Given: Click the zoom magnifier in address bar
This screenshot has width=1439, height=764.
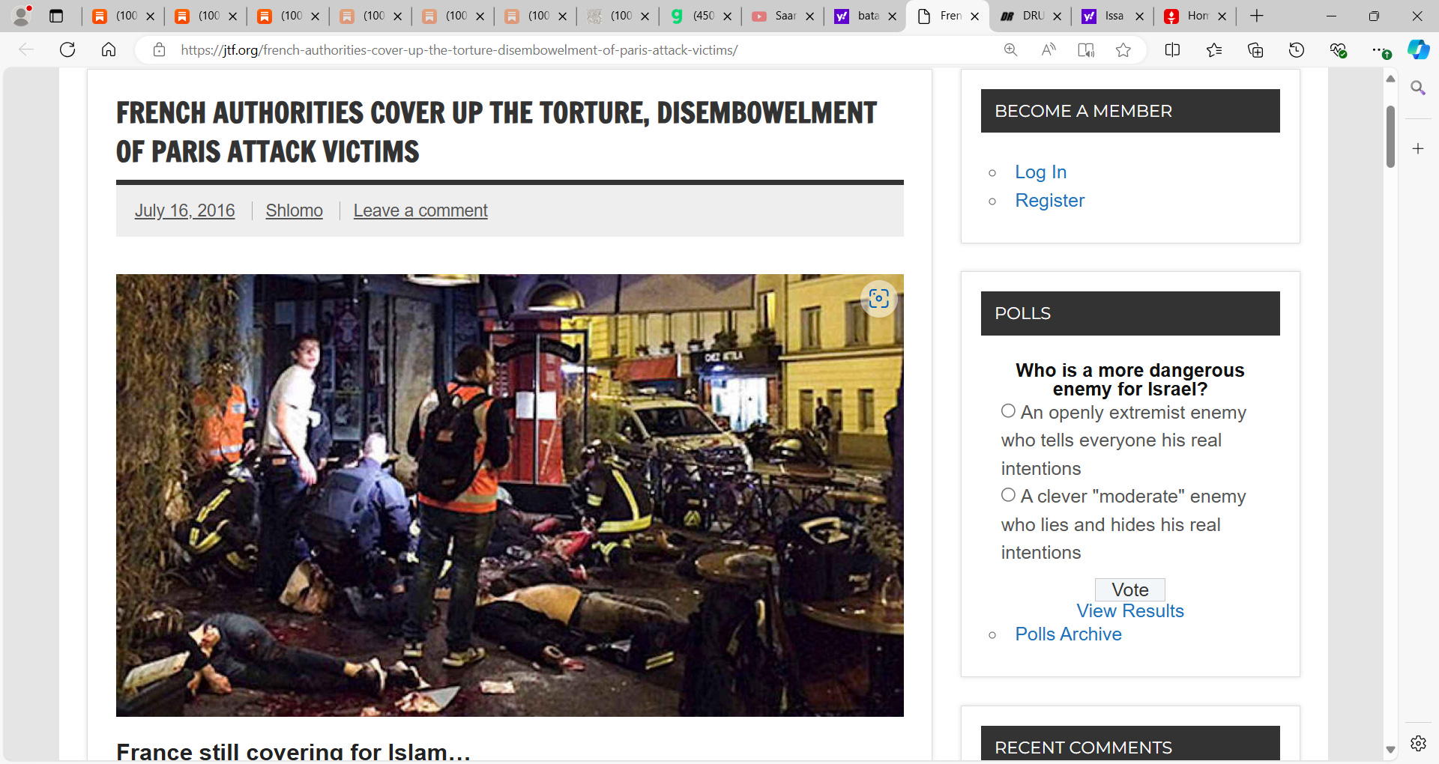Looking at the screenshot, I should [1010, 50].
